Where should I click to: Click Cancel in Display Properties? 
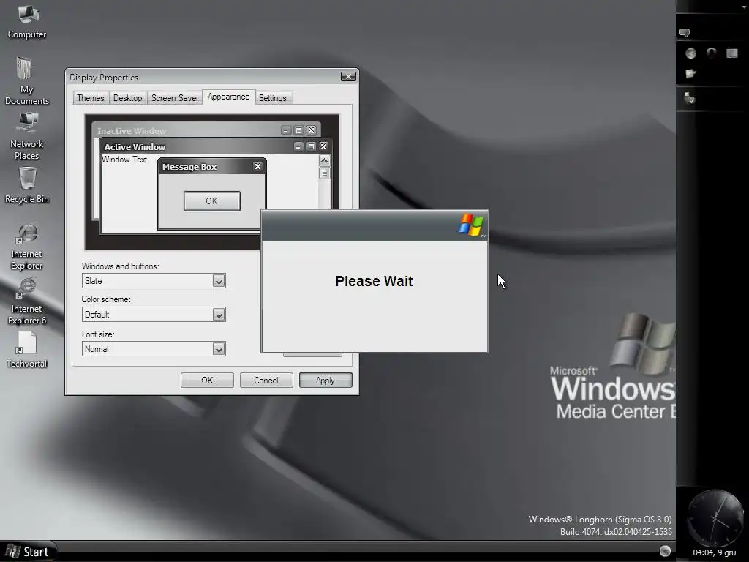pyautogui.click(x=266, y=381)
